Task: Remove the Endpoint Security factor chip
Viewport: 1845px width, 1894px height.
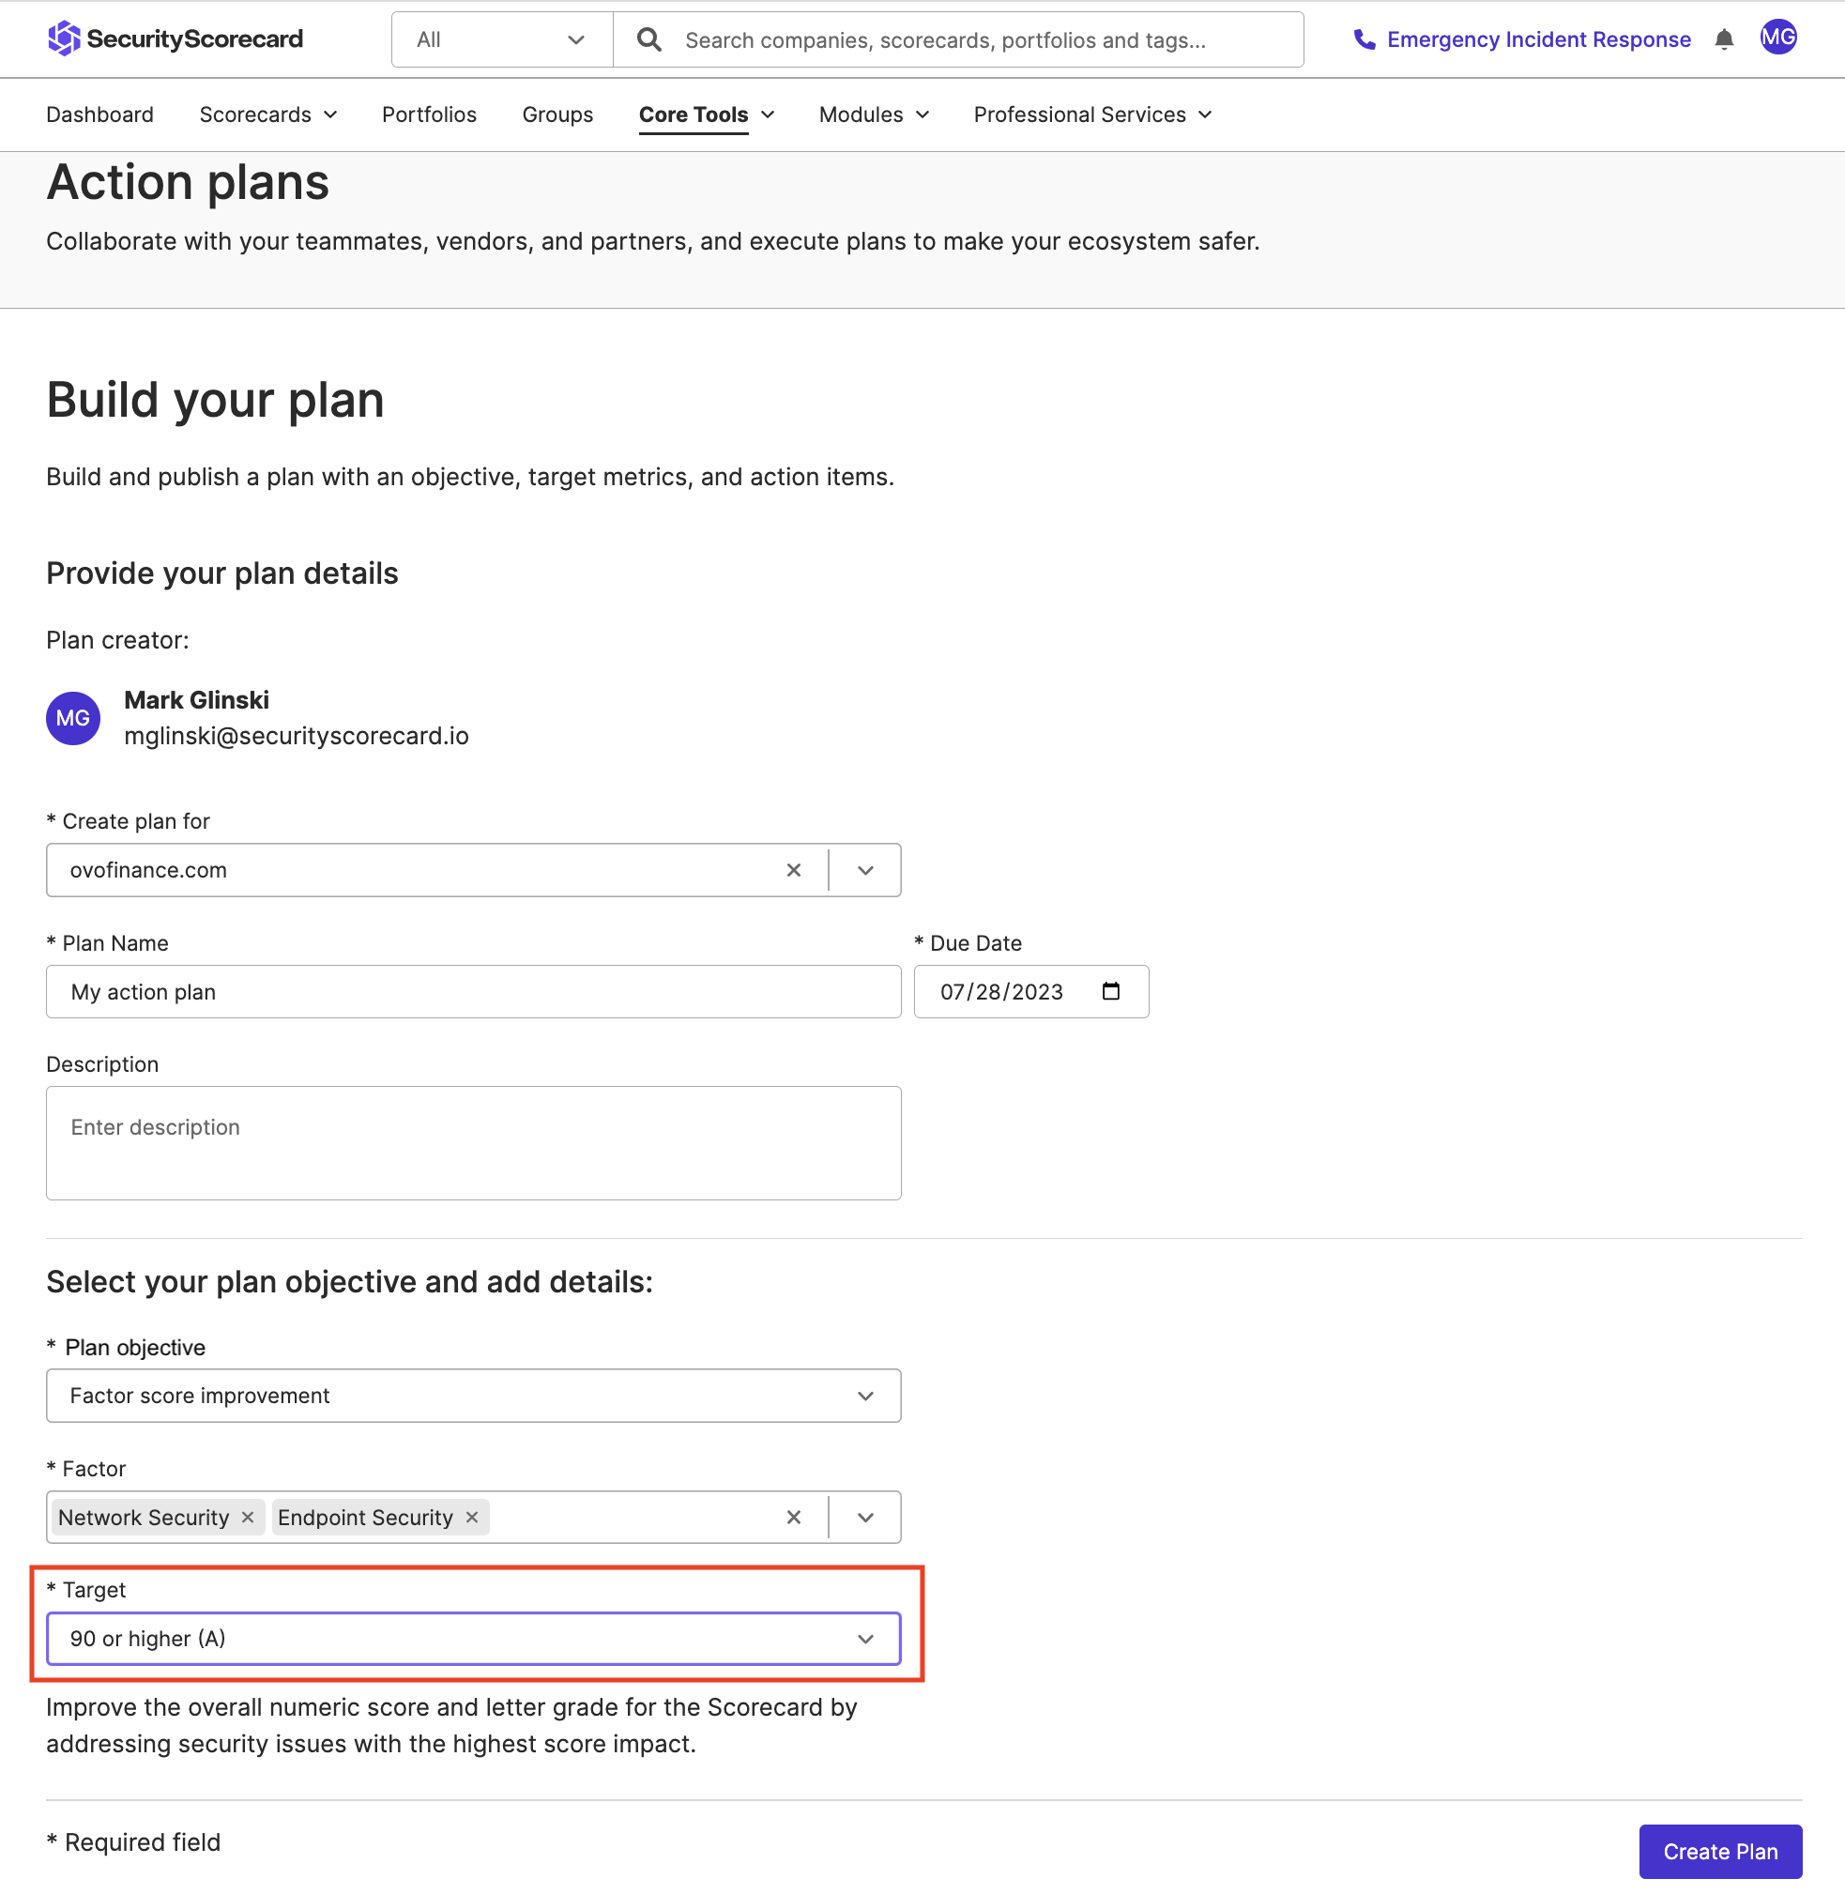Action: click(x=471, y=1517)
